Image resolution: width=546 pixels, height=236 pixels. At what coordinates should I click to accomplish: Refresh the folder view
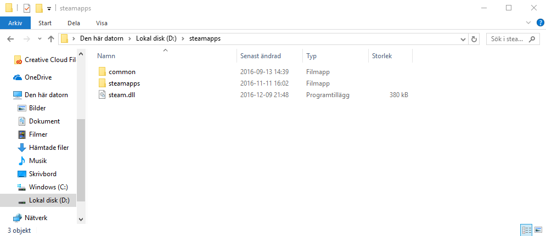pyautogui.click(x=474, y=39)
